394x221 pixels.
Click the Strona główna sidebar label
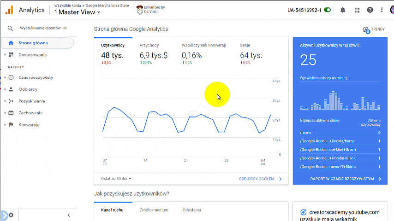point(33,43)
